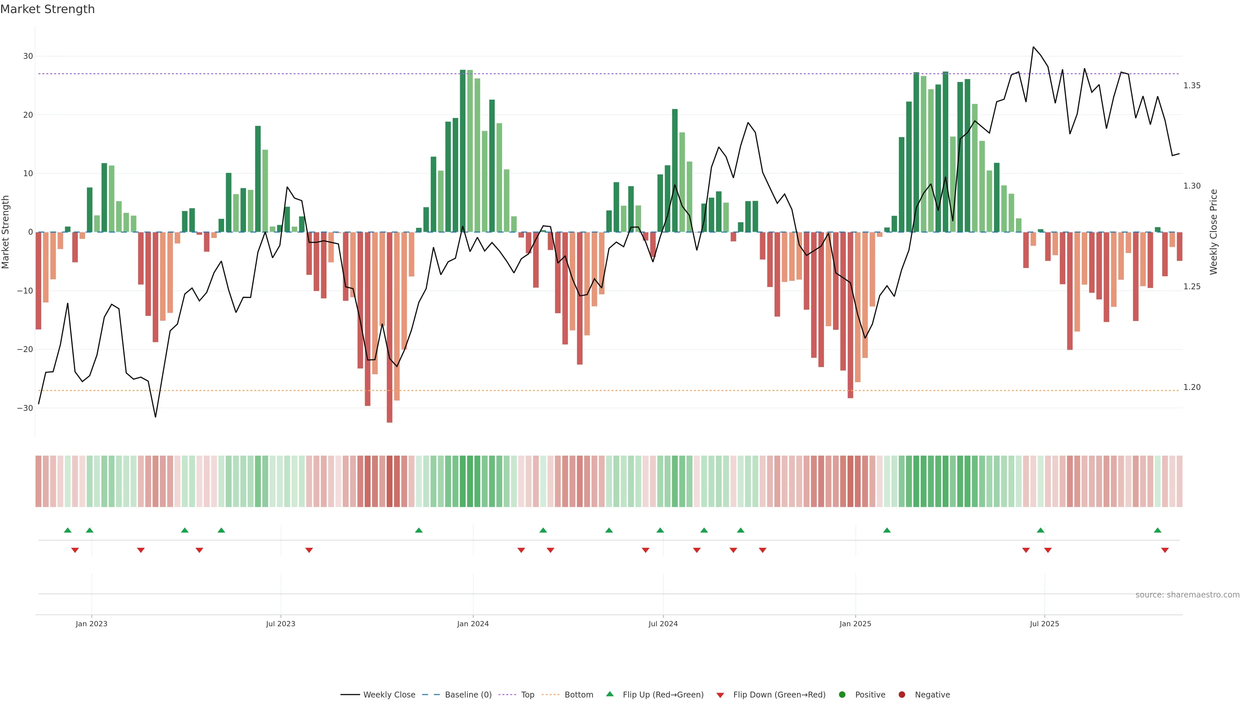Viewport: 1256px width, 706px height.
Task: Click the 1.35 tick on right price axis
Action: pyautogui.click(x=1192, y=86)
